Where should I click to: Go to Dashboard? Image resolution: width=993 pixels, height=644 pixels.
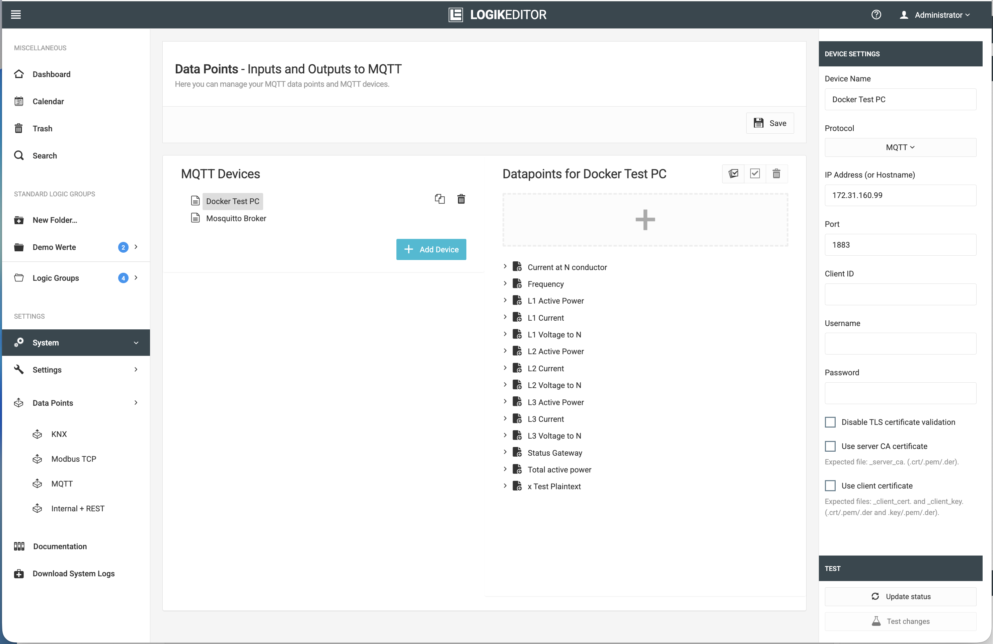51,74
